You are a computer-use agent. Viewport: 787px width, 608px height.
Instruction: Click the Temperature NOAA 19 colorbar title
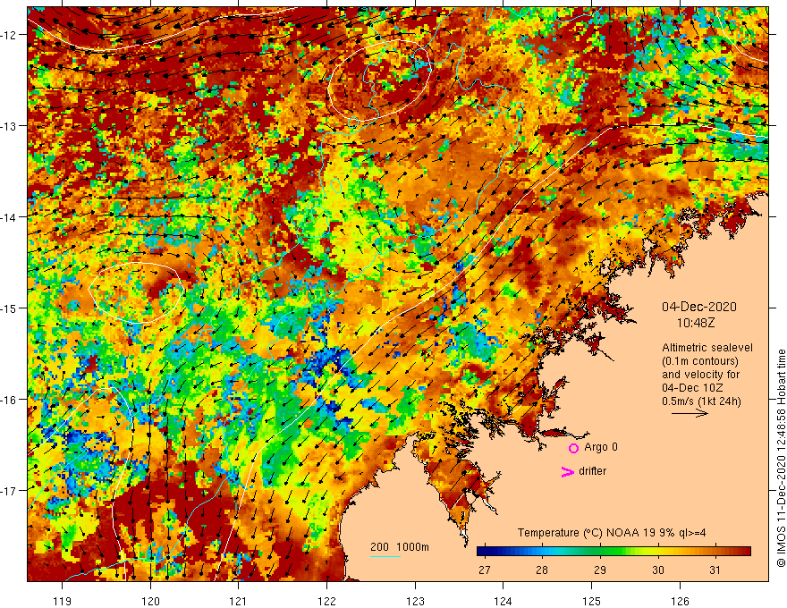click(x=612, y=533)
